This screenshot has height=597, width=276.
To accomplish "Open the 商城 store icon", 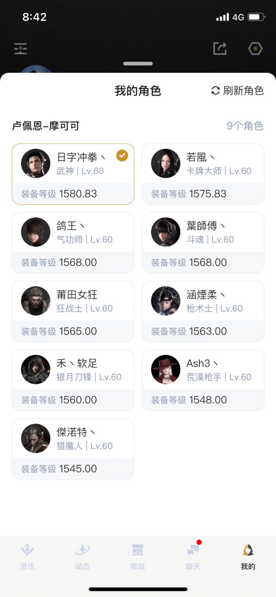I will coord(137,556).
